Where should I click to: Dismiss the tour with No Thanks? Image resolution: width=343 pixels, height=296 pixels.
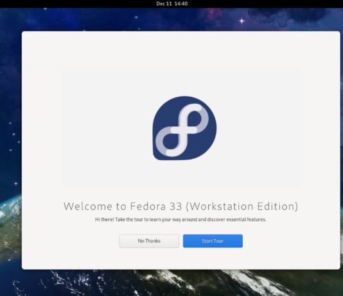[149, 241]
